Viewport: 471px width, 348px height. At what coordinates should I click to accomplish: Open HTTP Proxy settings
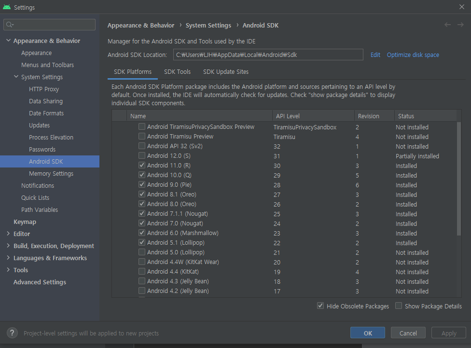pyautogui.click(x=44, y=89)
